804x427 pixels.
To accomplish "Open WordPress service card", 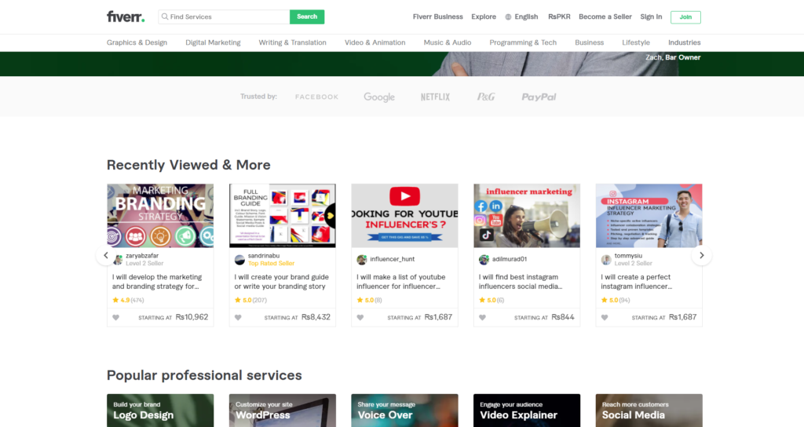I will 283,410.
